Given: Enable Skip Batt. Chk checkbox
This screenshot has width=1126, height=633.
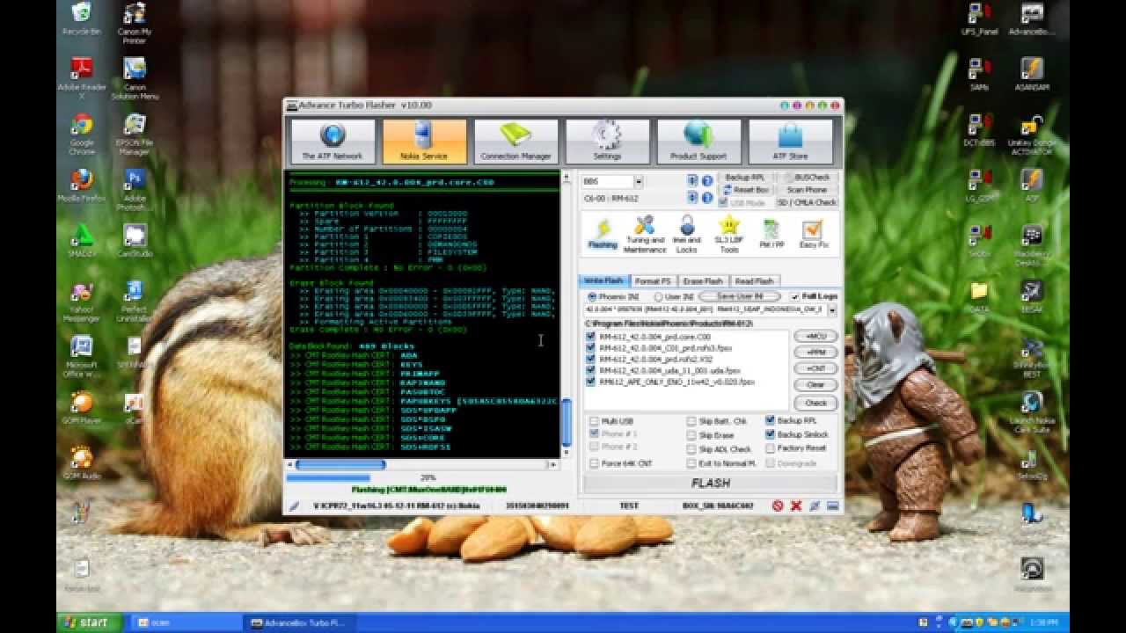Looking at the screenshot, I should 692,421.
